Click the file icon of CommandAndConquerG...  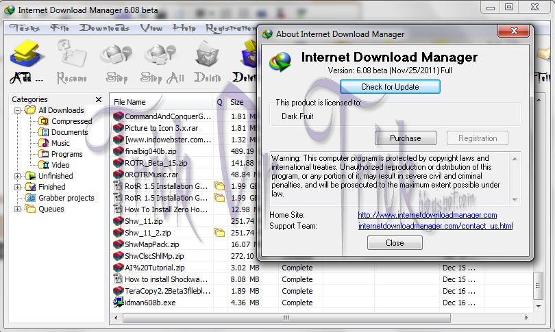[119, 116]
